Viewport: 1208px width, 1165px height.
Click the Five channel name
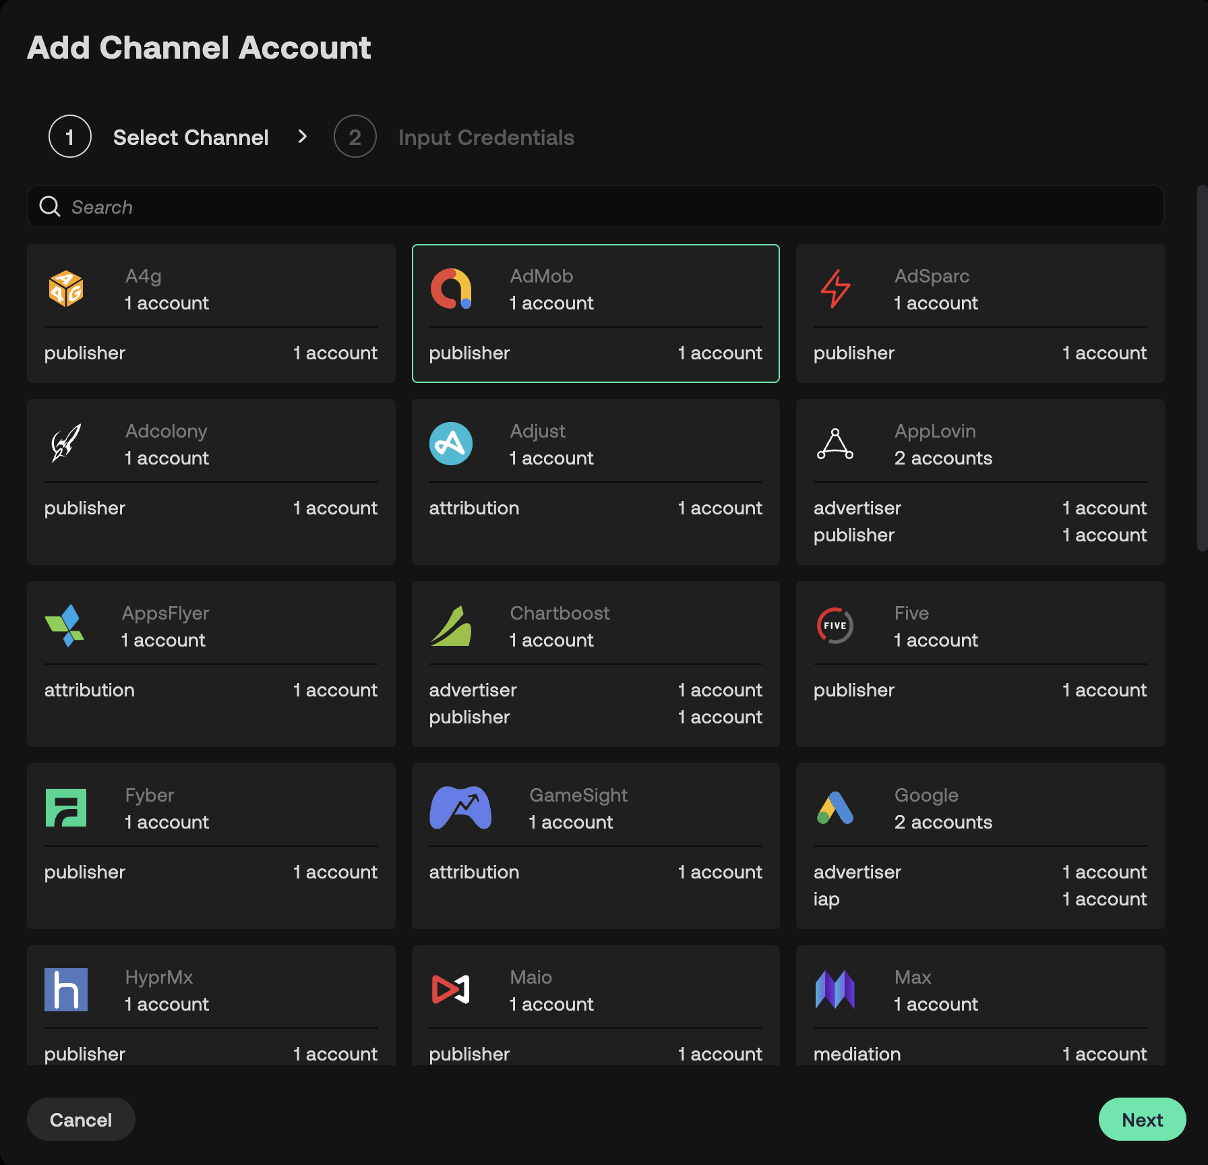[x=911, y=613]
